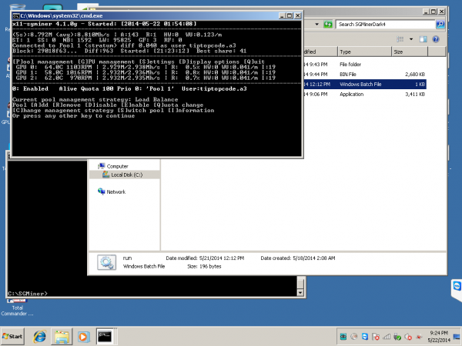Viewport: 462px width, 346px height.
Task: Open Total Commander desktop shortcut
Action: [17, 308]
